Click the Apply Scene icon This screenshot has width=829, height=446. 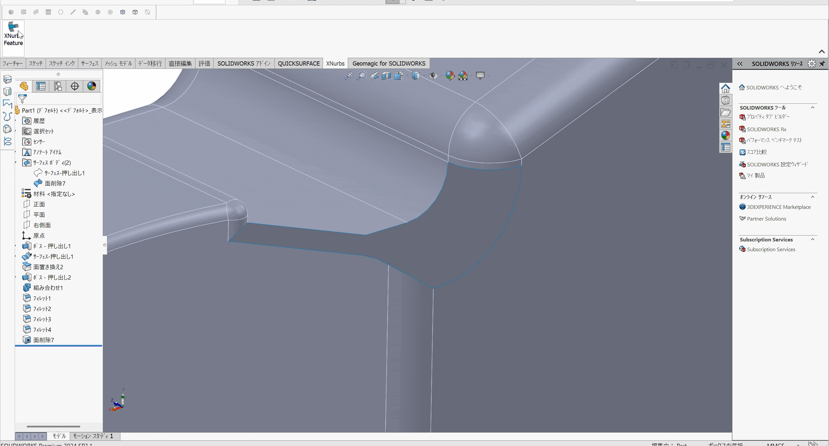tap(463, 76)
